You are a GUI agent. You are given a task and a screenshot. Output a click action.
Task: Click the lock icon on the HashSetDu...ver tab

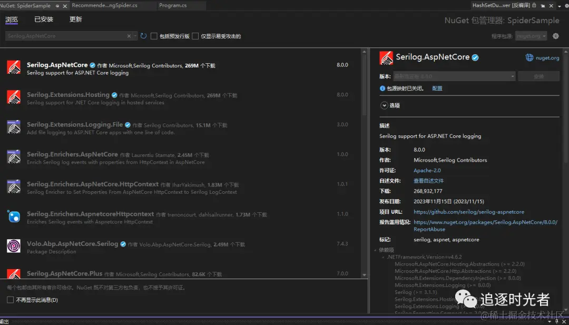coord(534,5)
